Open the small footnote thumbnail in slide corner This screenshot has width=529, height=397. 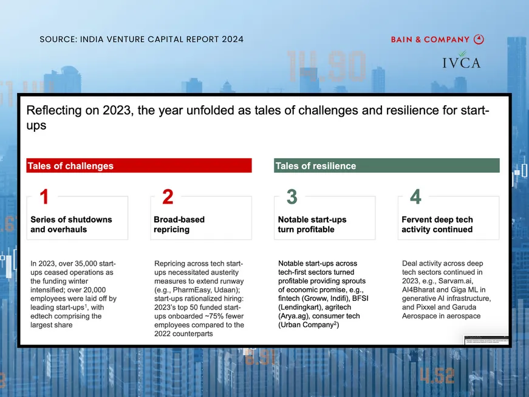[483, 340]
